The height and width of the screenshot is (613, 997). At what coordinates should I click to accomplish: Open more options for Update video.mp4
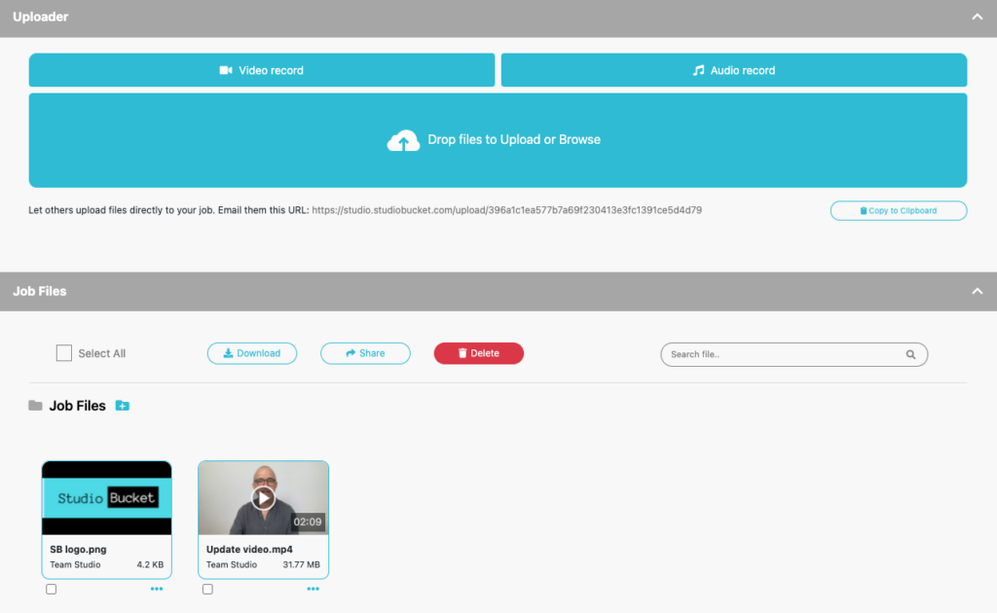coord(313,589)
